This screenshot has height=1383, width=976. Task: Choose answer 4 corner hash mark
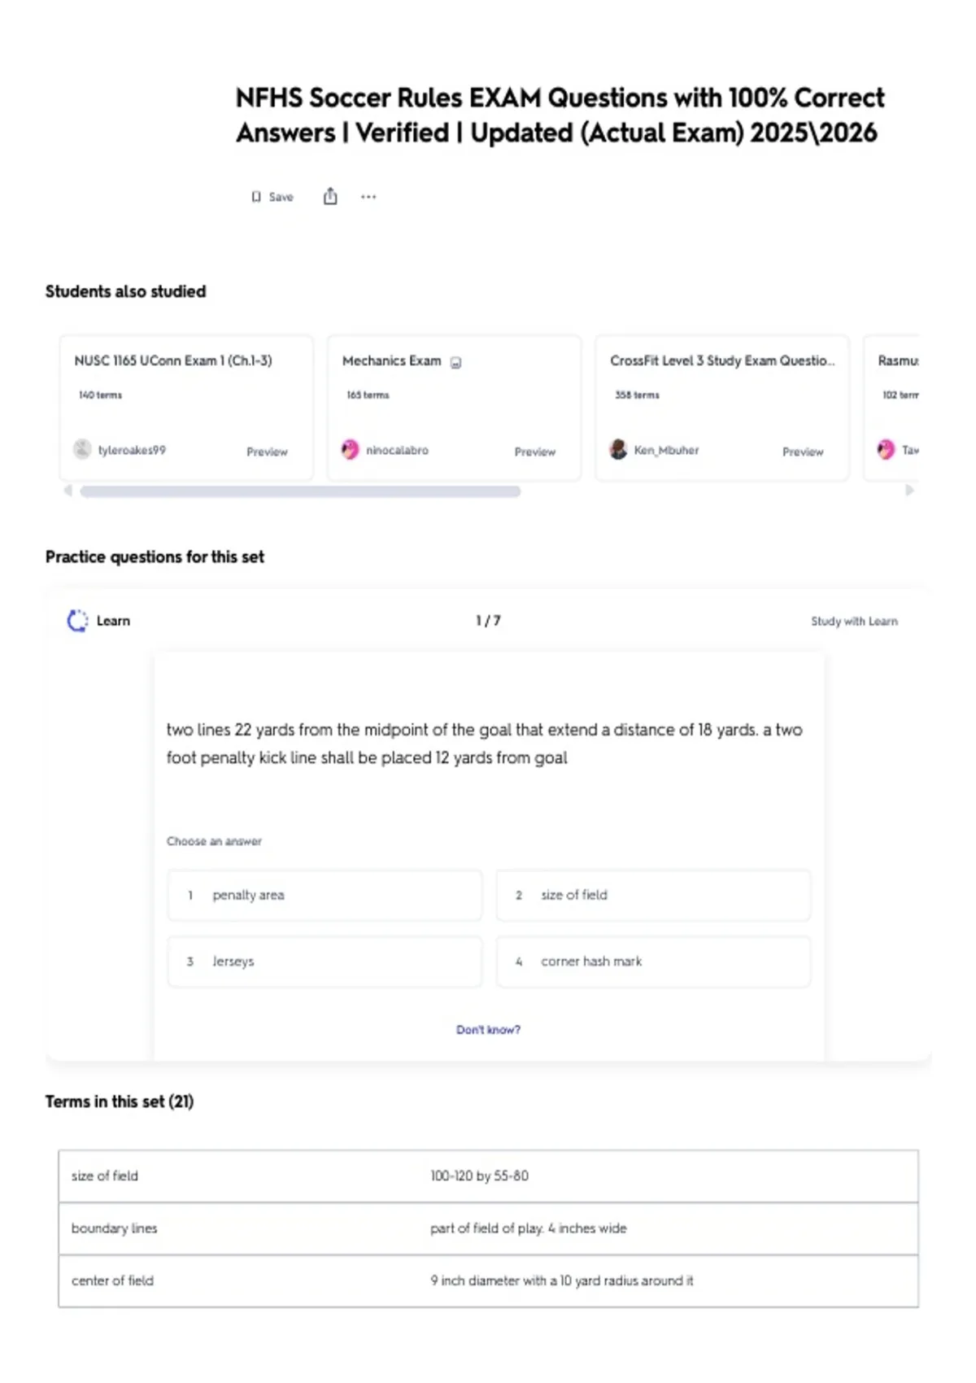click(653, 962)
